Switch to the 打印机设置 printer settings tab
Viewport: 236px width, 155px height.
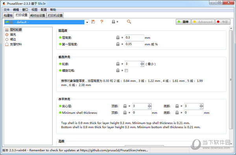[55, 15]
